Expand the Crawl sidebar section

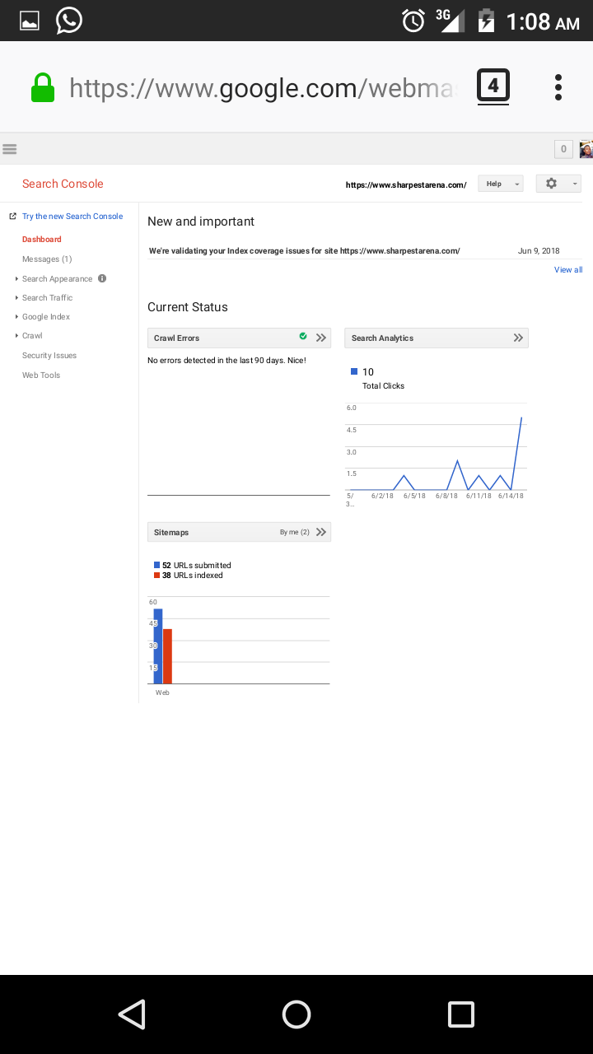click(31, 336)
